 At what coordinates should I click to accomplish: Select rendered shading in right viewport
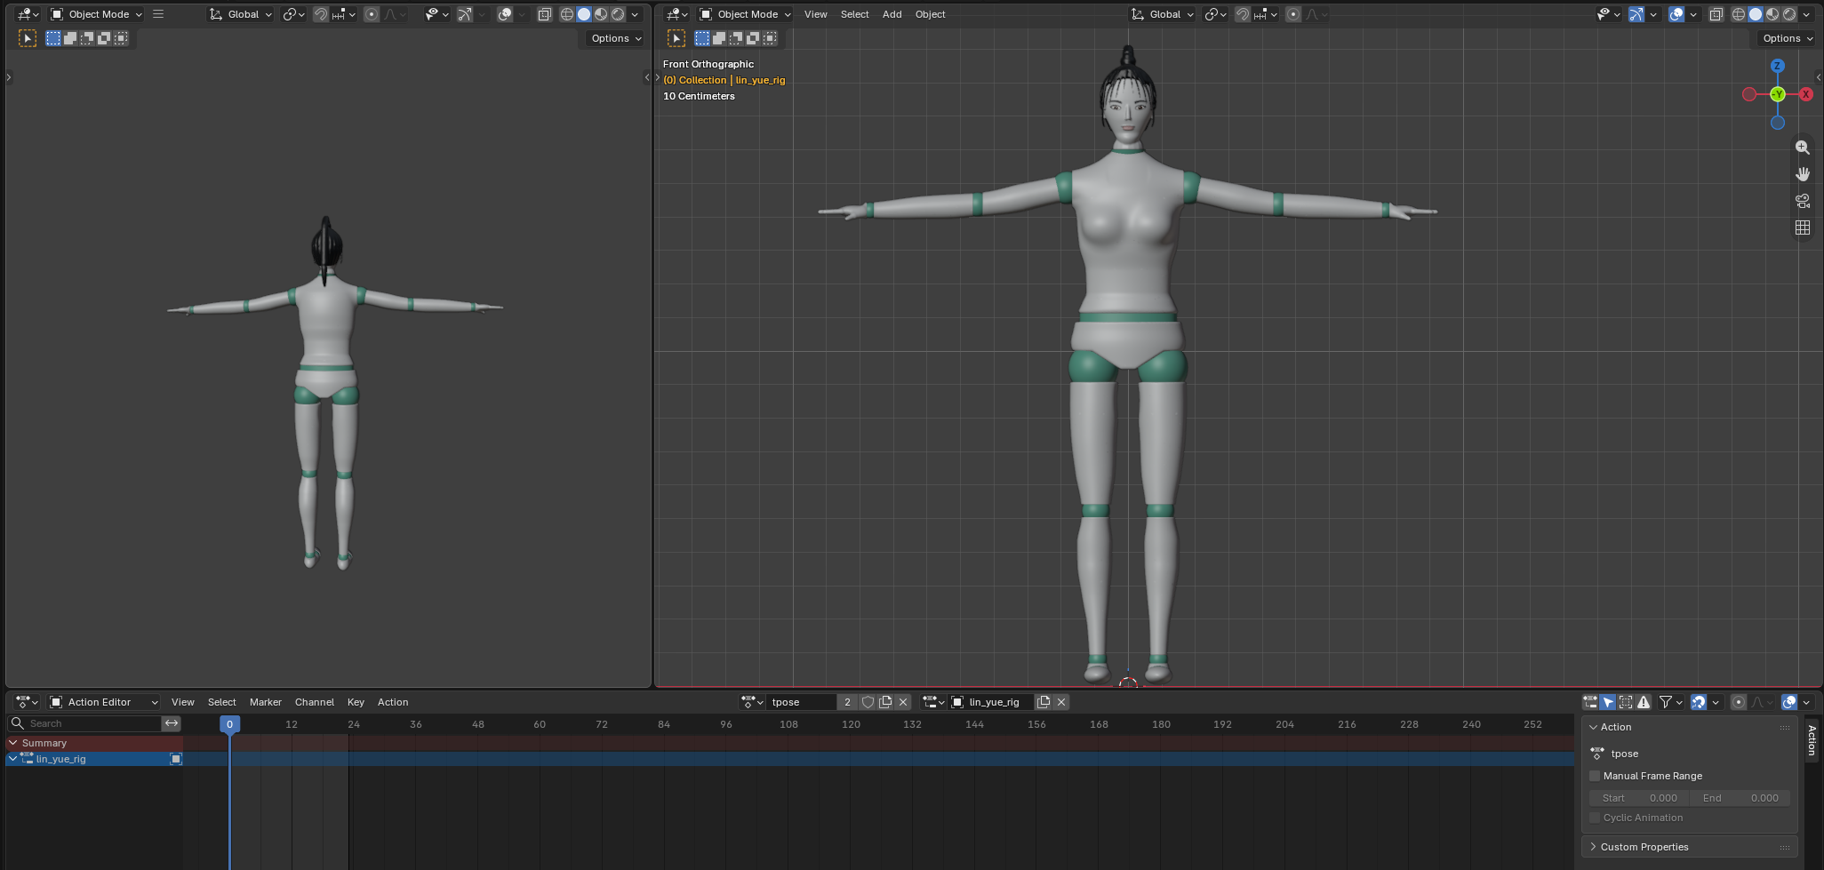coord(1789,14)
